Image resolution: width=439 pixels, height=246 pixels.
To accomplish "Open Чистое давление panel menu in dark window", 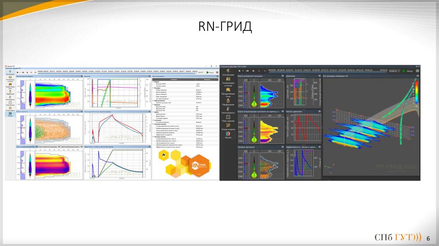I will [x=319, y=111].
